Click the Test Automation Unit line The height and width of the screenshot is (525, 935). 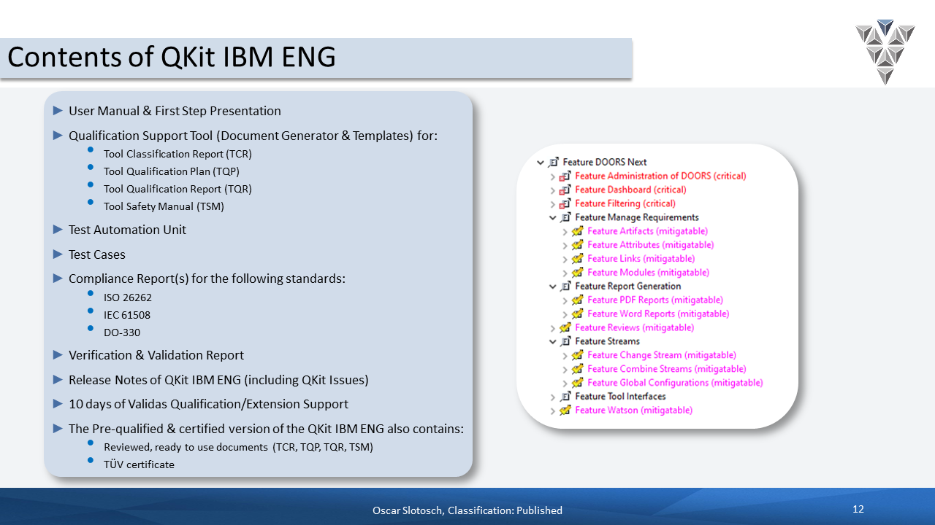pyautogui.click(x=127, y=230)
